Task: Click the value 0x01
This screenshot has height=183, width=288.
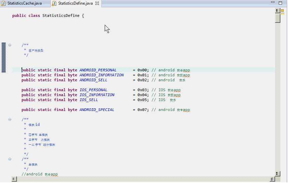Action: tap(142, 75)
